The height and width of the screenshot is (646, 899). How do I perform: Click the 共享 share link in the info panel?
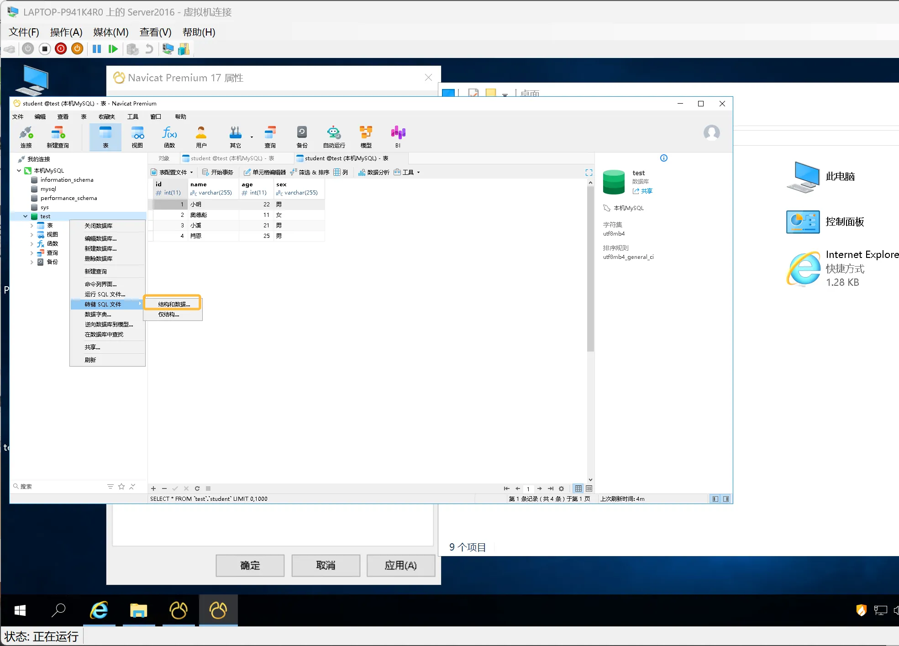[642, 191]
